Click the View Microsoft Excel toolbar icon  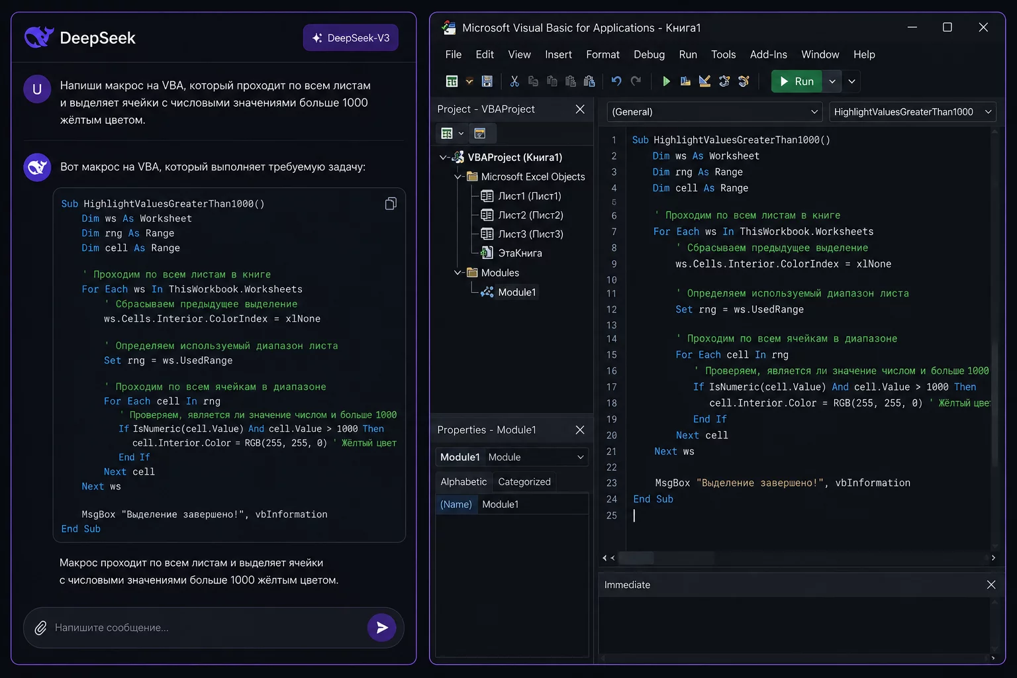452,81
